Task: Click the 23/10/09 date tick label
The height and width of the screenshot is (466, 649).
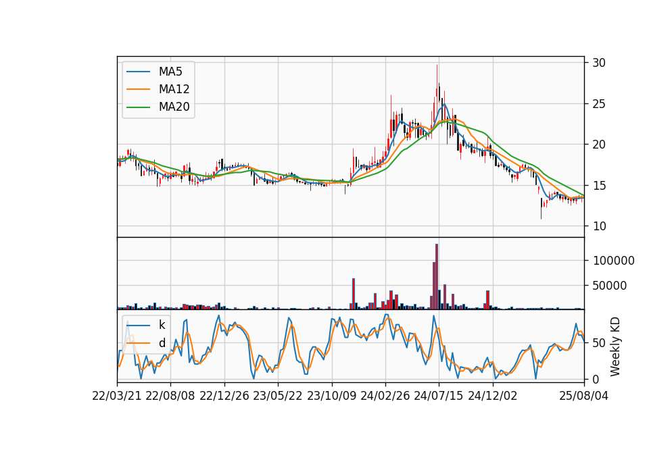Action: [x=331, y=396]
